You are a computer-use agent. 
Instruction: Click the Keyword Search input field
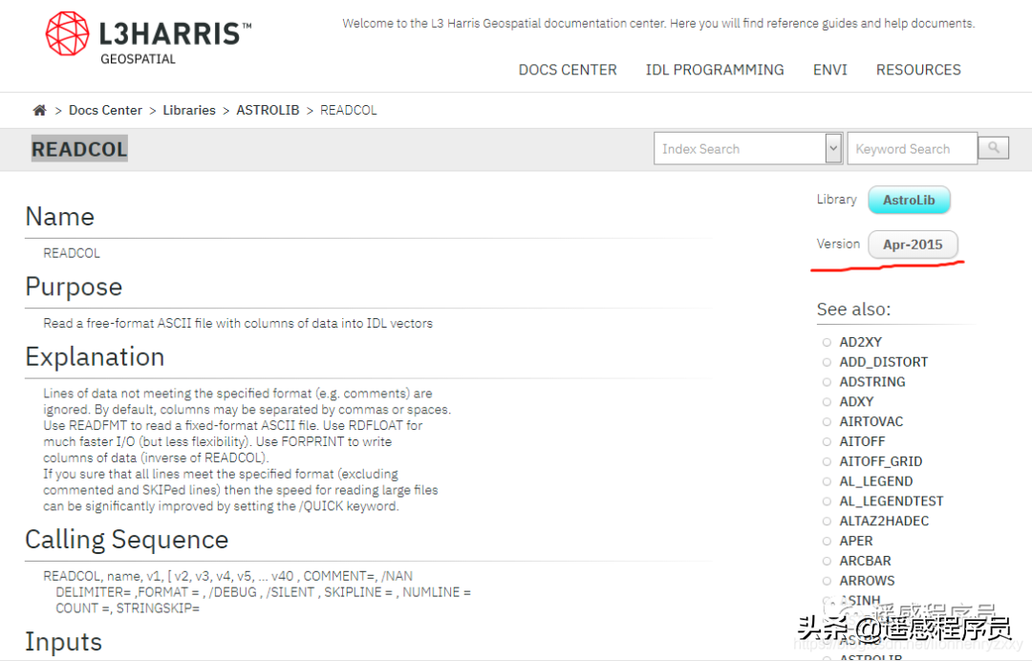pos(912,149)
